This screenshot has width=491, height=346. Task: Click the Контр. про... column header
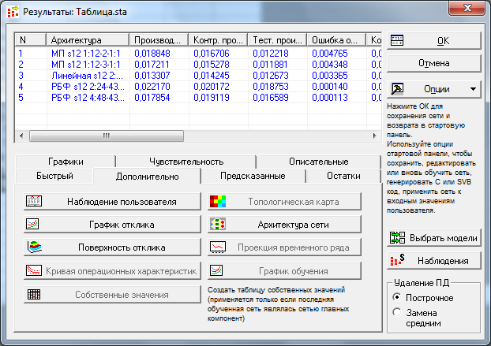(218, 40)
